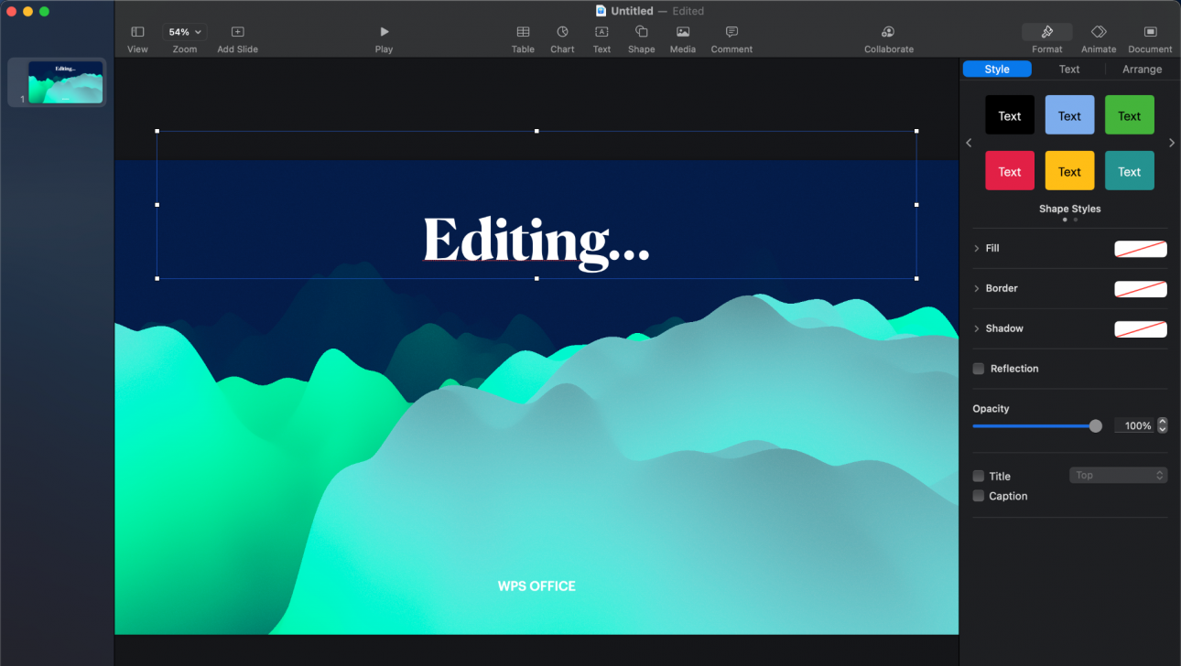The width and height of the screenshot is (1181, 666).
Task: Open the Zoom level dropdown
Action: (184, 30)
